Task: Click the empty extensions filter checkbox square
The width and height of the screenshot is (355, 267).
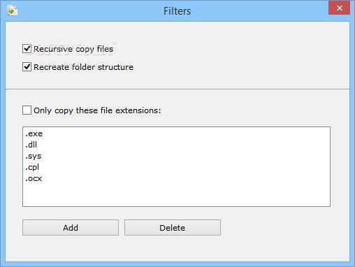Action: point(27,110)
